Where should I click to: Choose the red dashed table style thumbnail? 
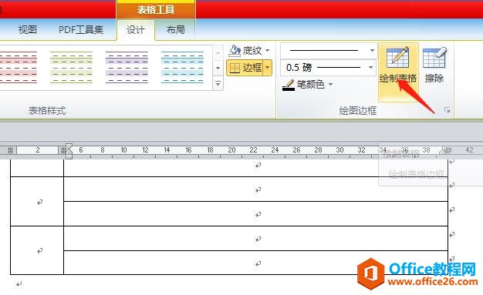click(19, 67)
